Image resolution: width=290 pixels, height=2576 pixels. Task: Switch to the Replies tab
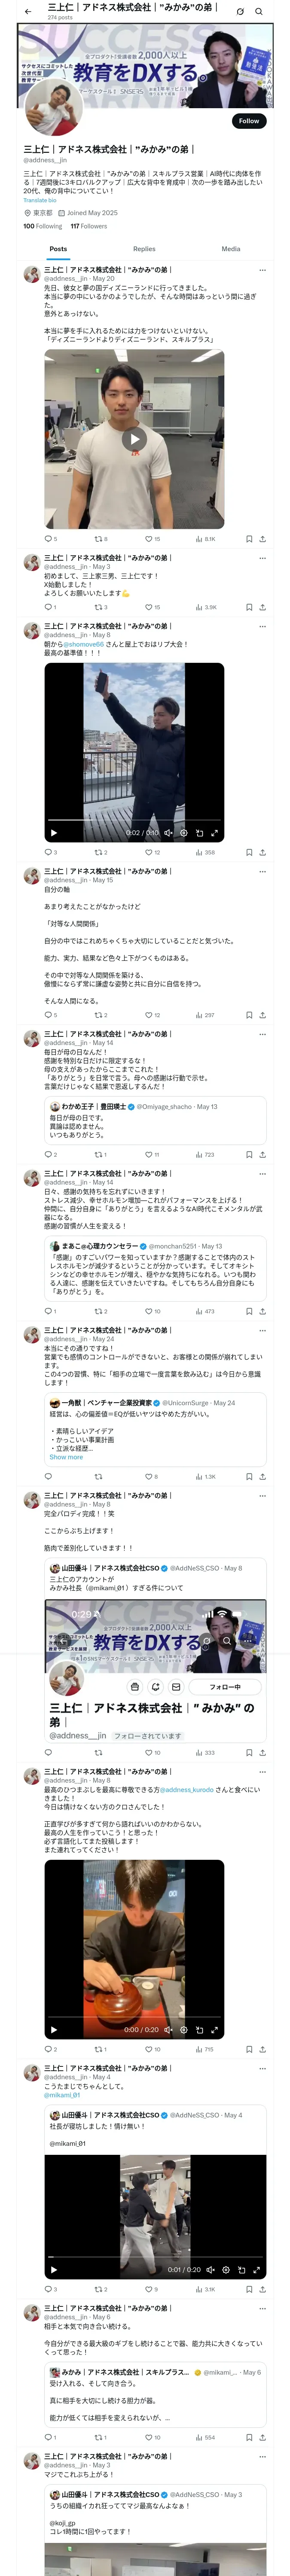[x=144, y=248]
